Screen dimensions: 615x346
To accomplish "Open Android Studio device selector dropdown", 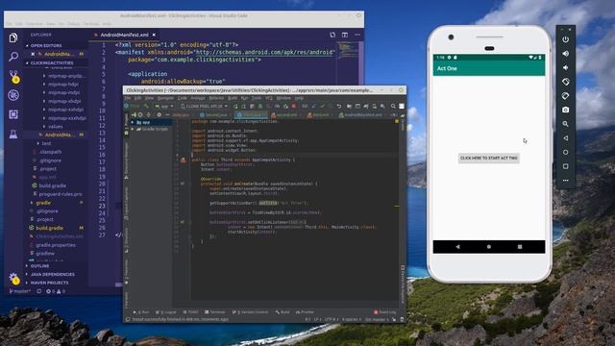I will pyautogui.click(x=204, y=106).
